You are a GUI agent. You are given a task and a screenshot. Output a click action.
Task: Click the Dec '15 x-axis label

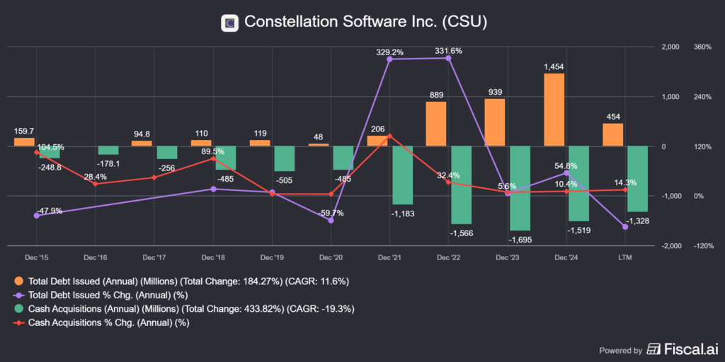point(36,259)
